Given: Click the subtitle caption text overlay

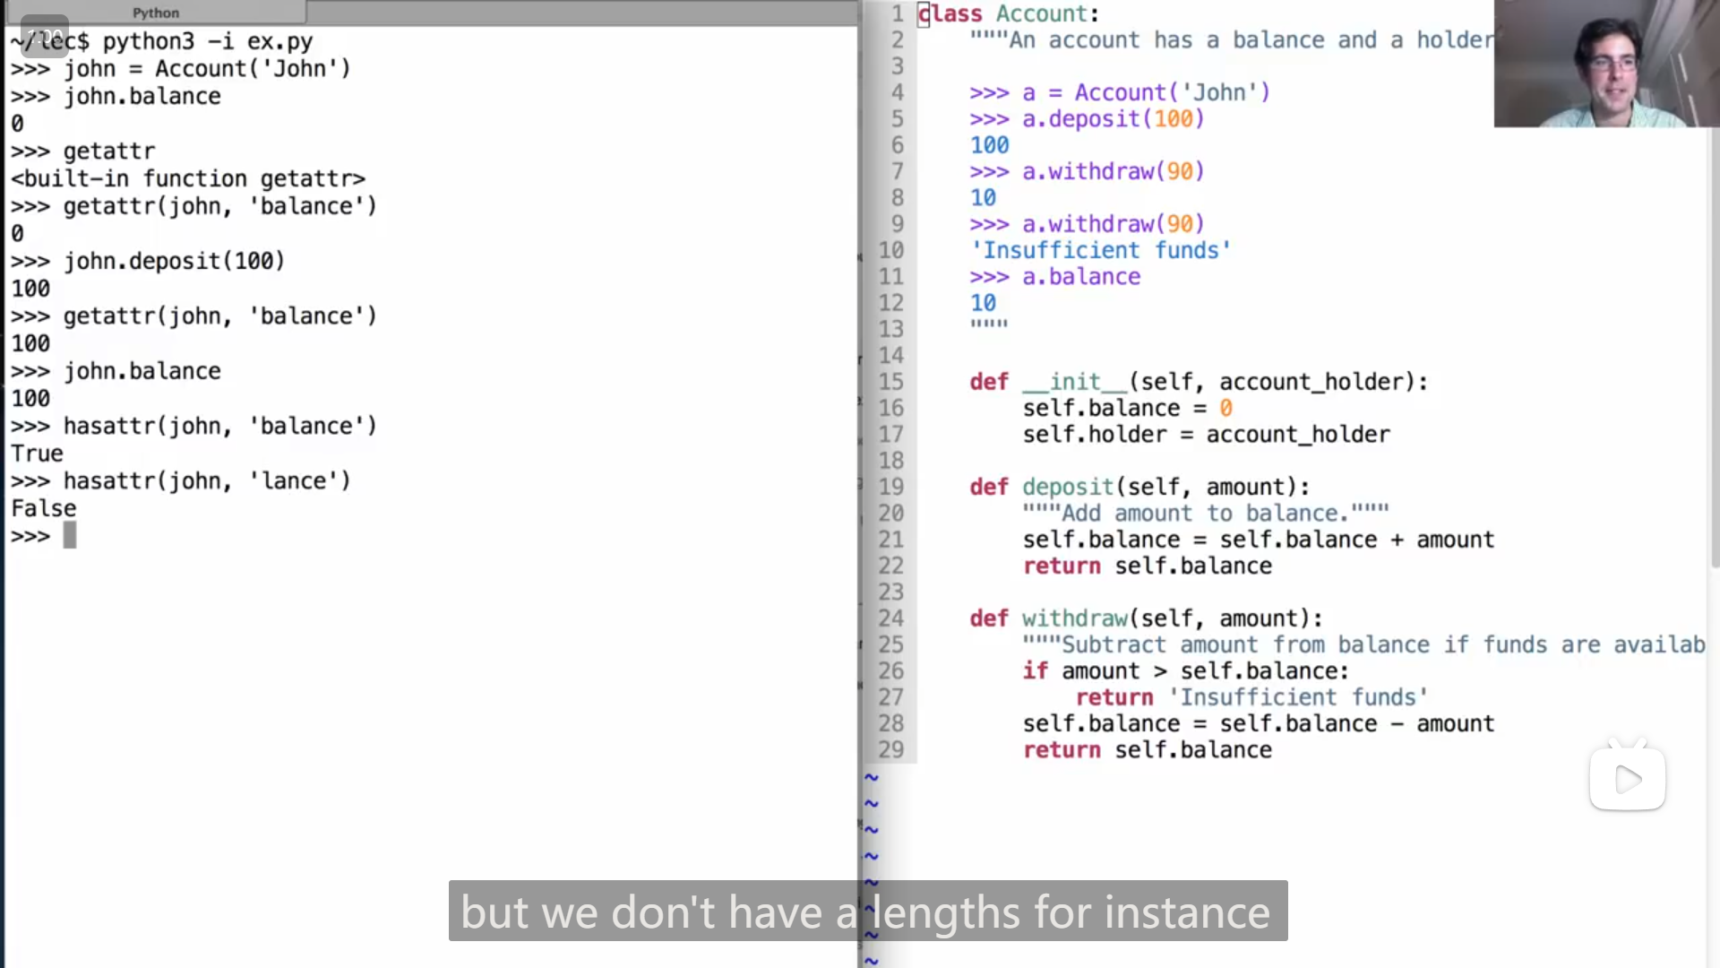Looking at the screenshot, I should [x=867, y=912].
